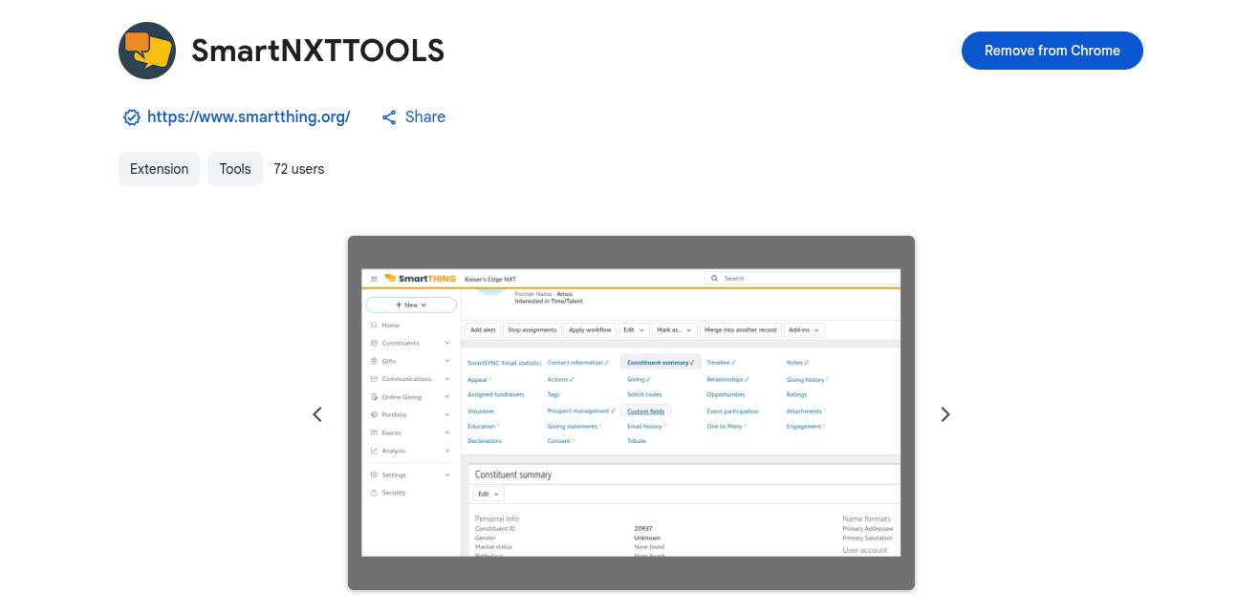Click the 72 users text
The width and height of the screenshot is (1258, 612).
tap(299, 169)
